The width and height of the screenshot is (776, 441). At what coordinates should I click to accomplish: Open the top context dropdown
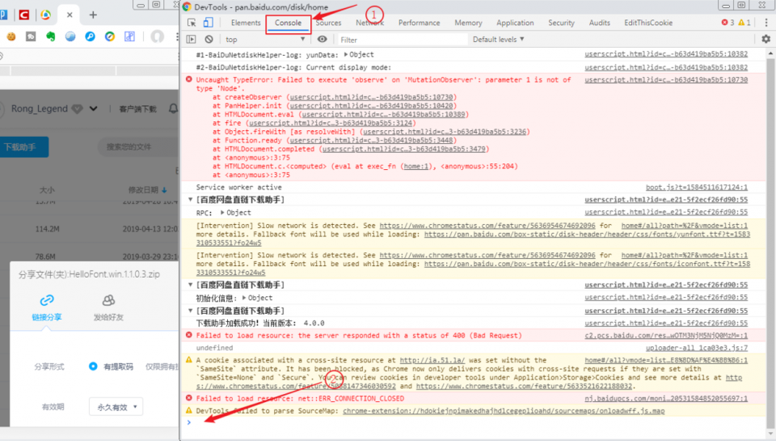coord(265,39)
